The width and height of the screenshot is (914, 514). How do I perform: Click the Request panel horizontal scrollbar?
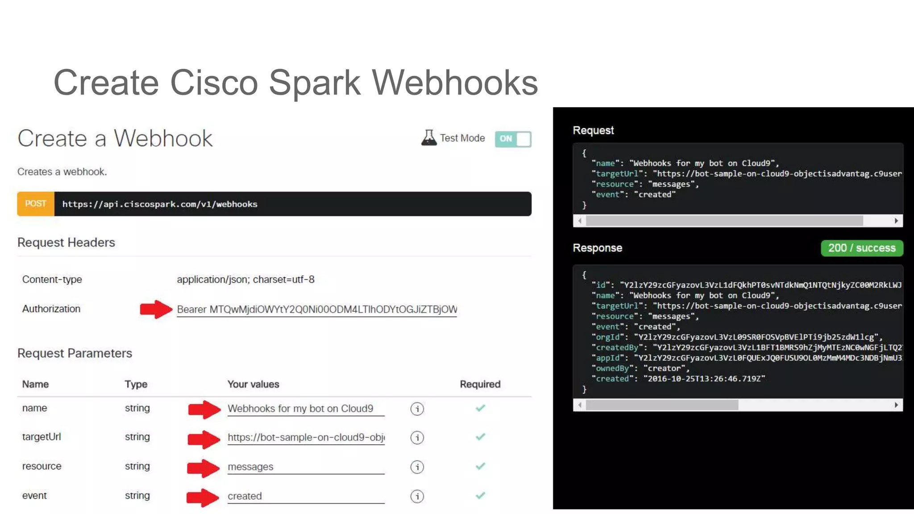(724, 221)
